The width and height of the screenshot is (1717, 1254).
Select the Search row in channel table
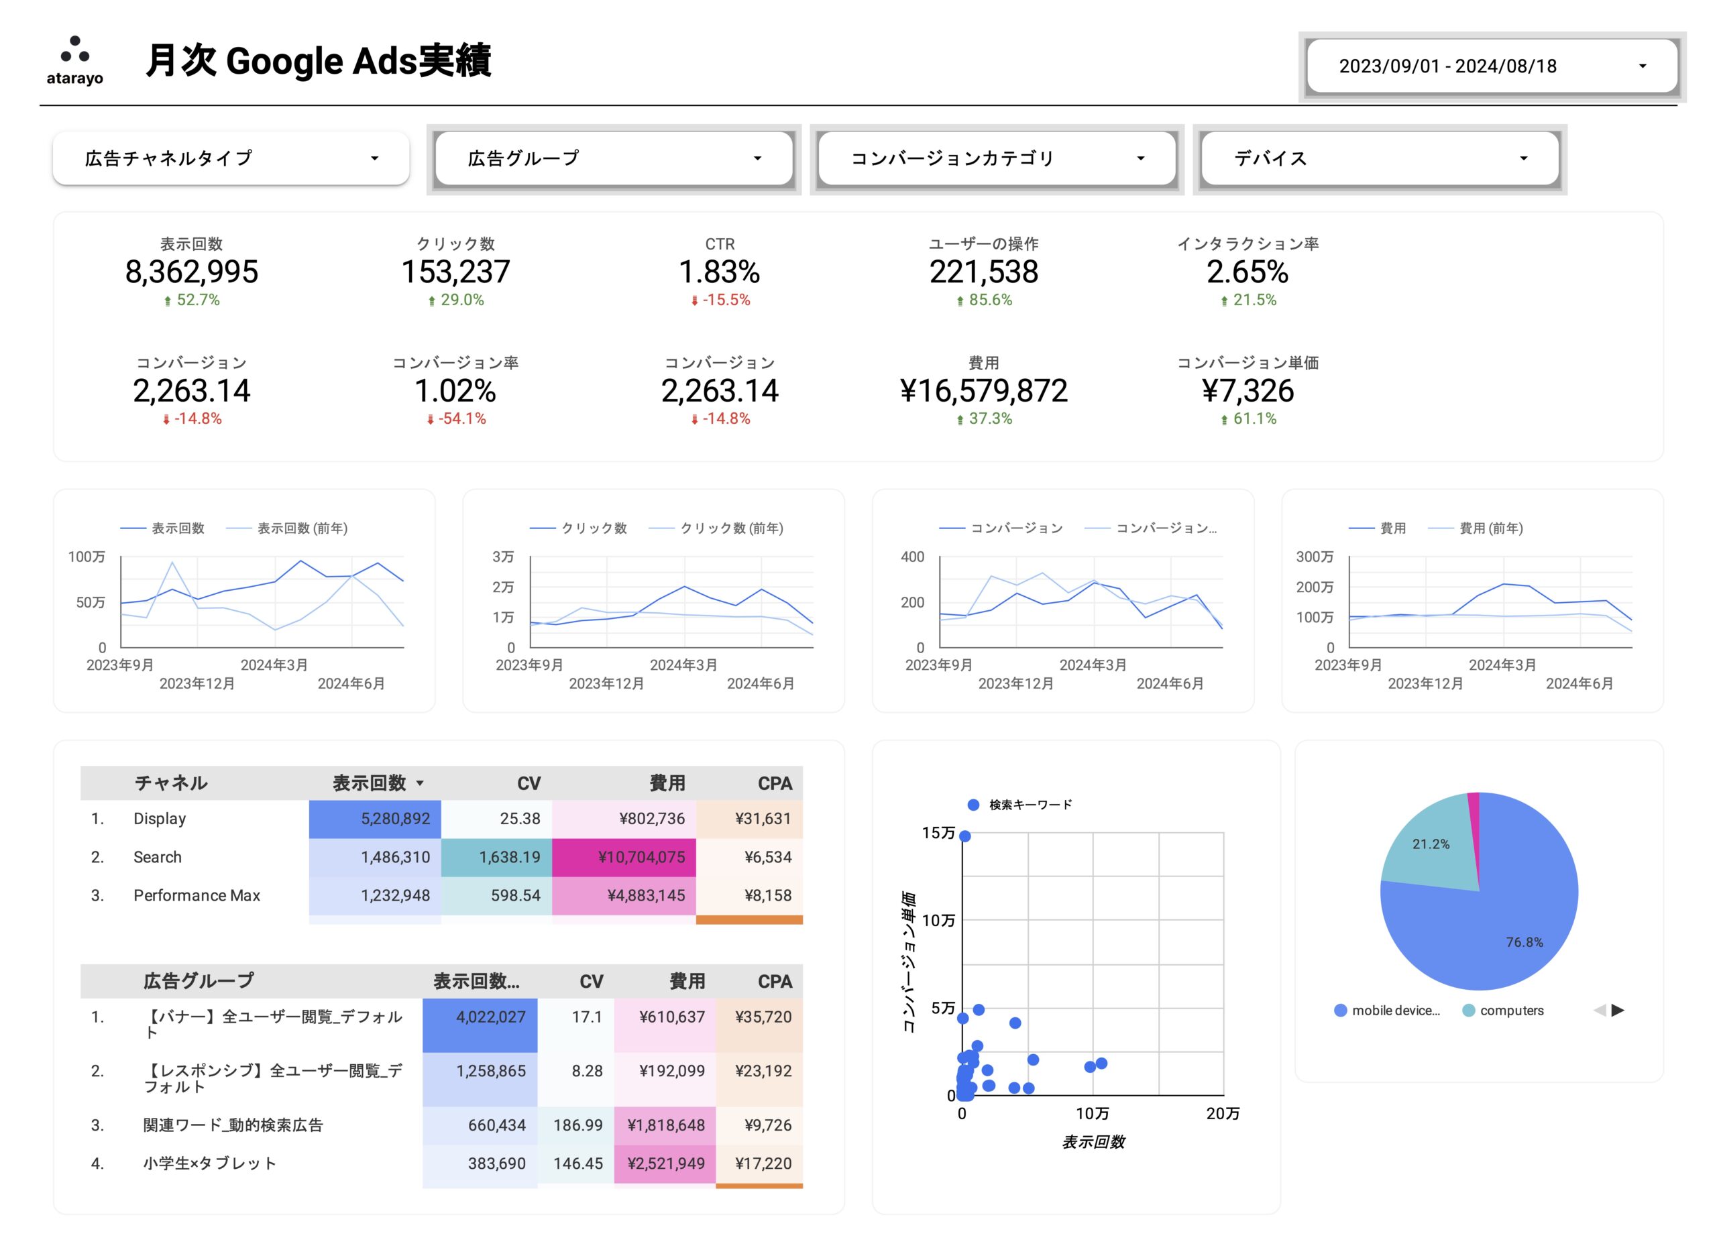tap(158, 857)
